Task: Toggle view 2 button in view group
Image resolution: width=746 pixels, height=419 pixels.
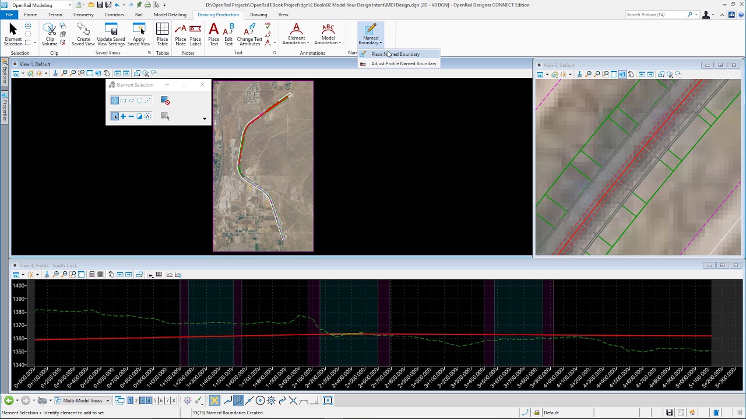Action: click(x=136, y=400)
